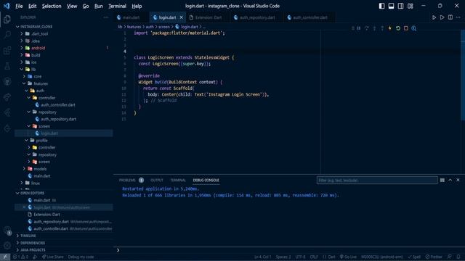Viewport: 465px width, 261px height.
Task: Pause the debug session
Action: (359, 28)
